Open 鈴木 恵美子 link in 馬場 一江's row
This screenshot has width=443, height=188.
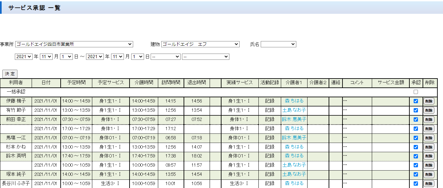point(294,138)
